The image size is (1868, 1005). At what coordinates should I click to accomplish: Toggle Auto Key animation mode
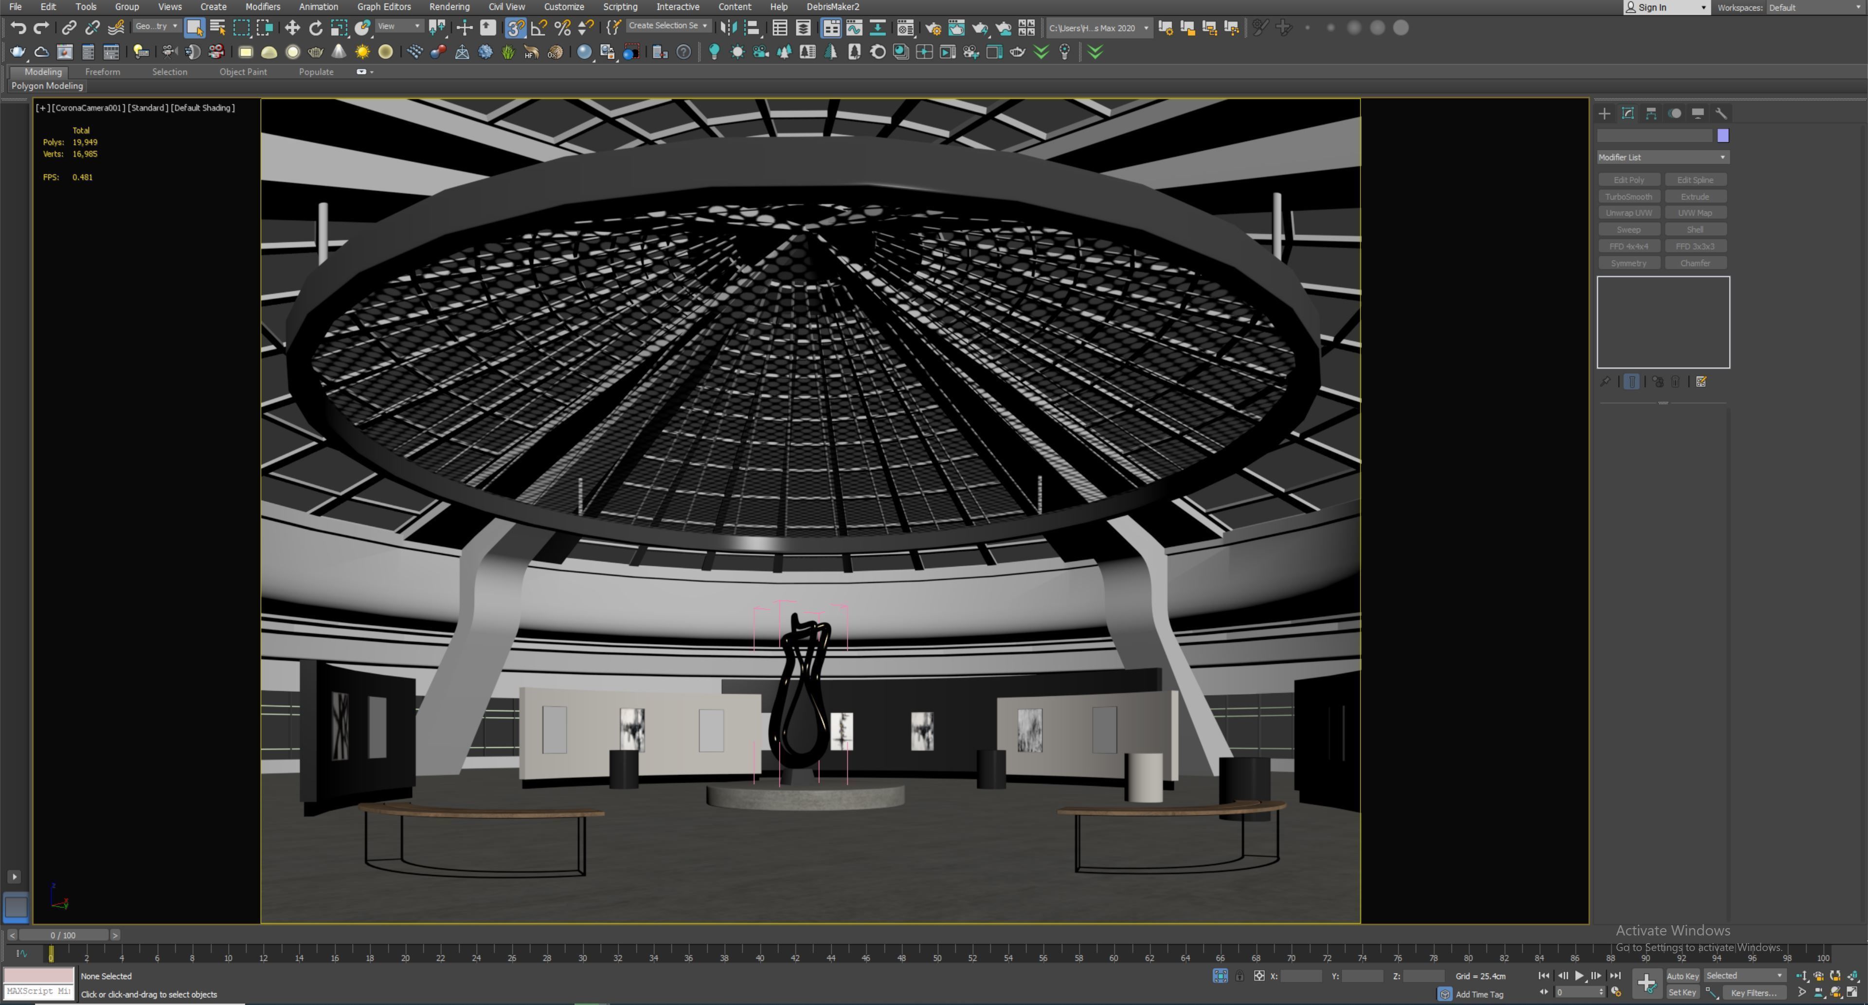pyautogui.click(x=1682, y=976)
